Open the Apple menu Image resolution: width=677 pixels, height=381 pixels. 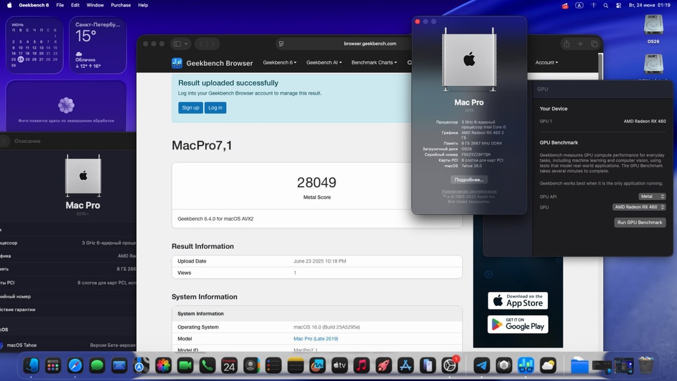click(x=9, y=5)
